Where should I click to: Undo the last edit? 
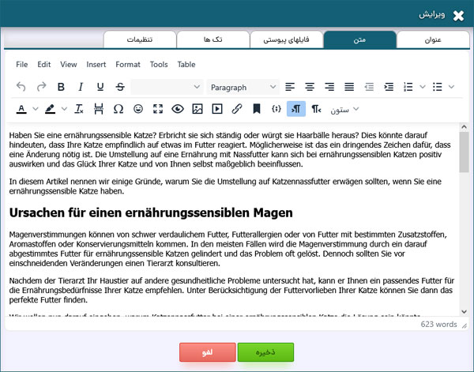21,87
